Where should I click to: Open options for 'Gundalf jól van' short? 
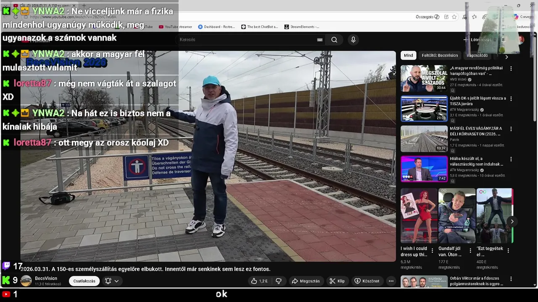470,250
